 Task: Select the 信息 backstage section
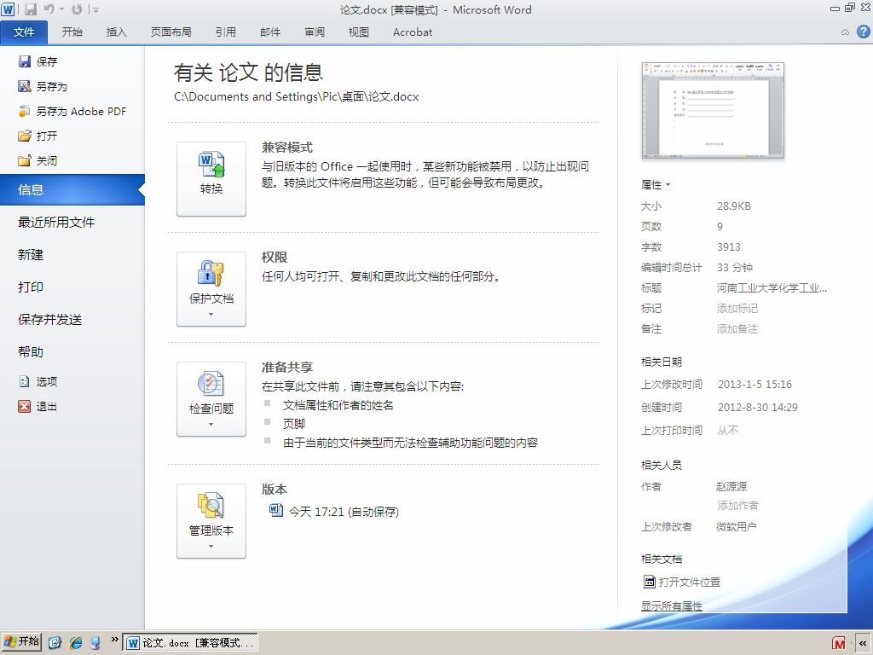[x=72, y=190]
